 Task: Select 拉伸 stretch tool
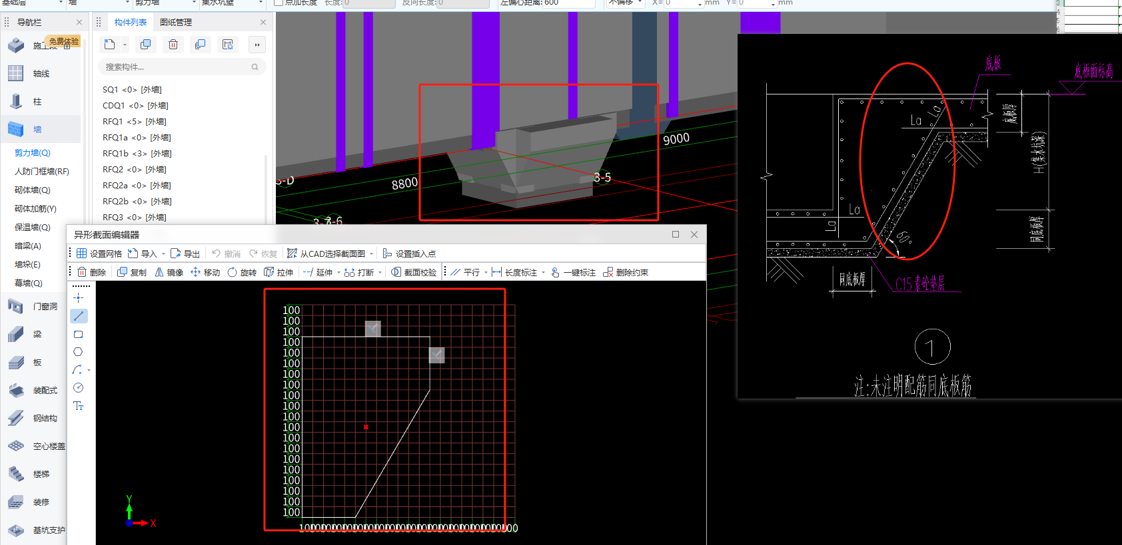279,272
